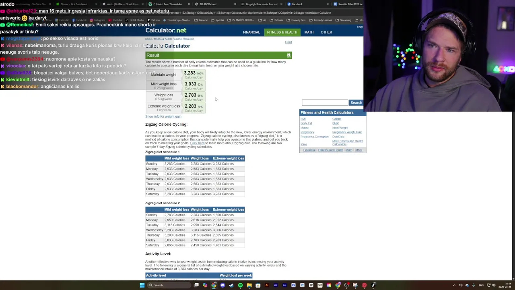This screenshot has width=515, height=290.
Task: Click the site search input field
Action: [325, 103]
